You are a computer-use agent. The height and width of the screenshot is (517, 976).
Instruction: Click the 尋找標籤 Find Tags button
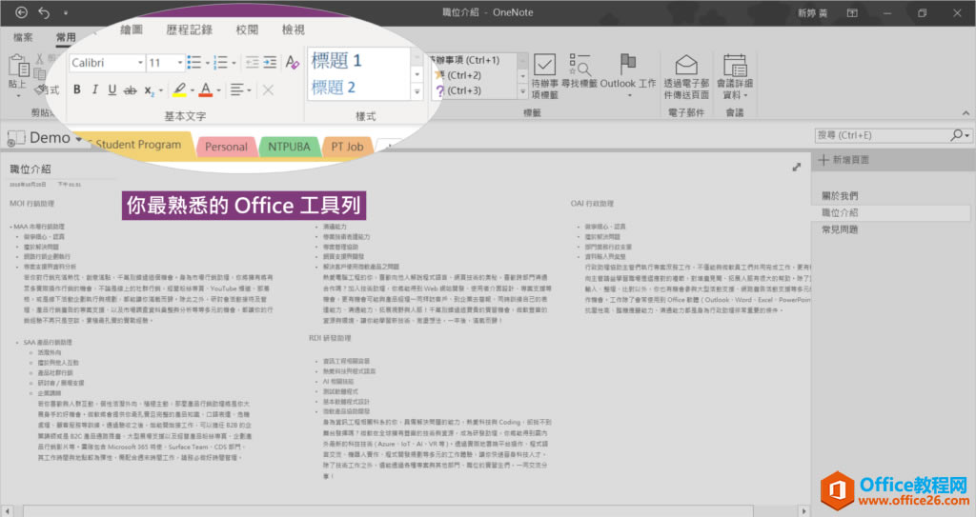click(579, 70)
